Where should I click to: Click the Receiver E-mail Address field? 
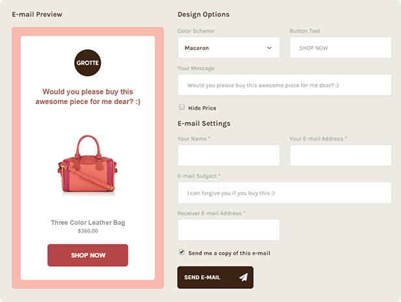pos(228,230)
